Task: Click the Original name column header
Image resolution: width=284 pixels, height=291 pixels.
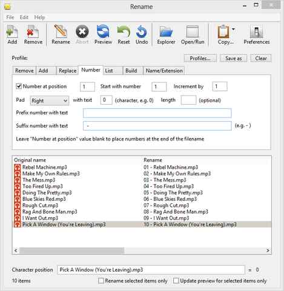Action: (x=30, y=160)
